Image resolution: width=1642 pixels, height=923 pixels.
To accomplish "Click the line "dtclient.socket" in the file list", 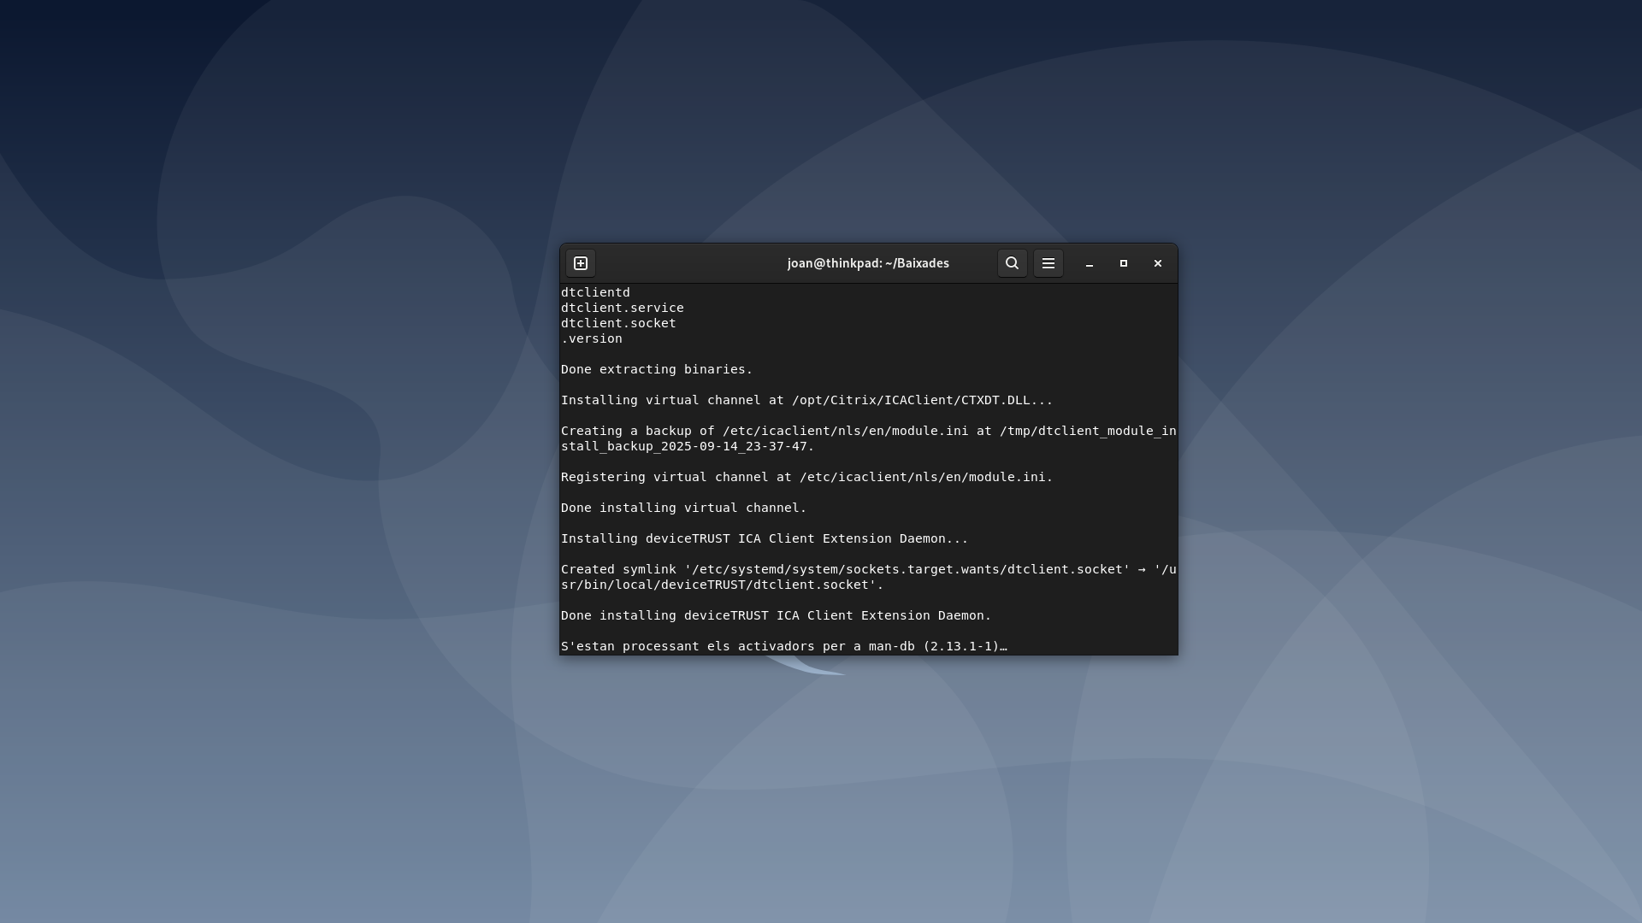I will coord(618,323).
